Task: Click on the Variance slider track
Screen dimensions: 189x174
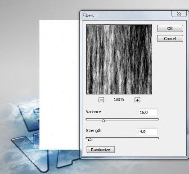Action: 122,119
